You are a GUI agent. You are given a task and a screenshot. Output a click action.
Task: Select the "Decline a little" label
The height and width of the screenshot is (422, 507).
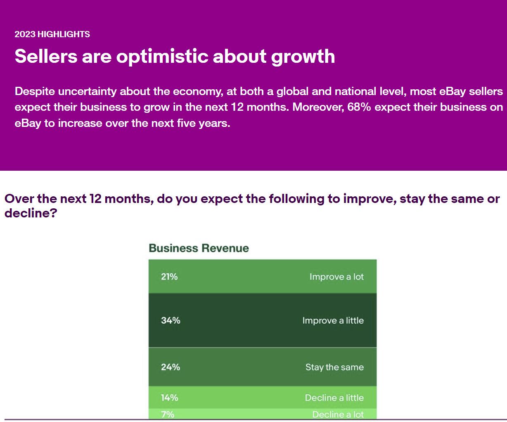click(x=334, y=398)
